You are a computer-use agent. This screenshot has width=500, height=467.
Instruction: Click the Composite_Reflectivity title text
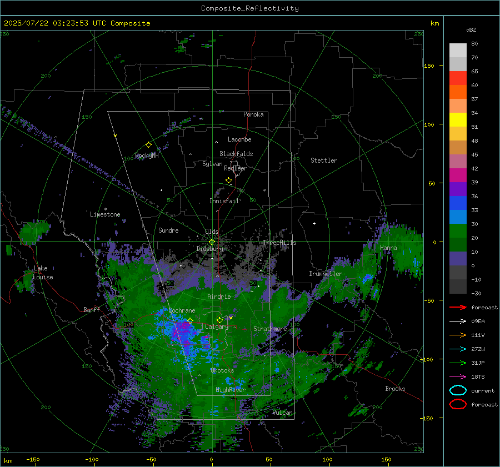click(x=250, y=8)
